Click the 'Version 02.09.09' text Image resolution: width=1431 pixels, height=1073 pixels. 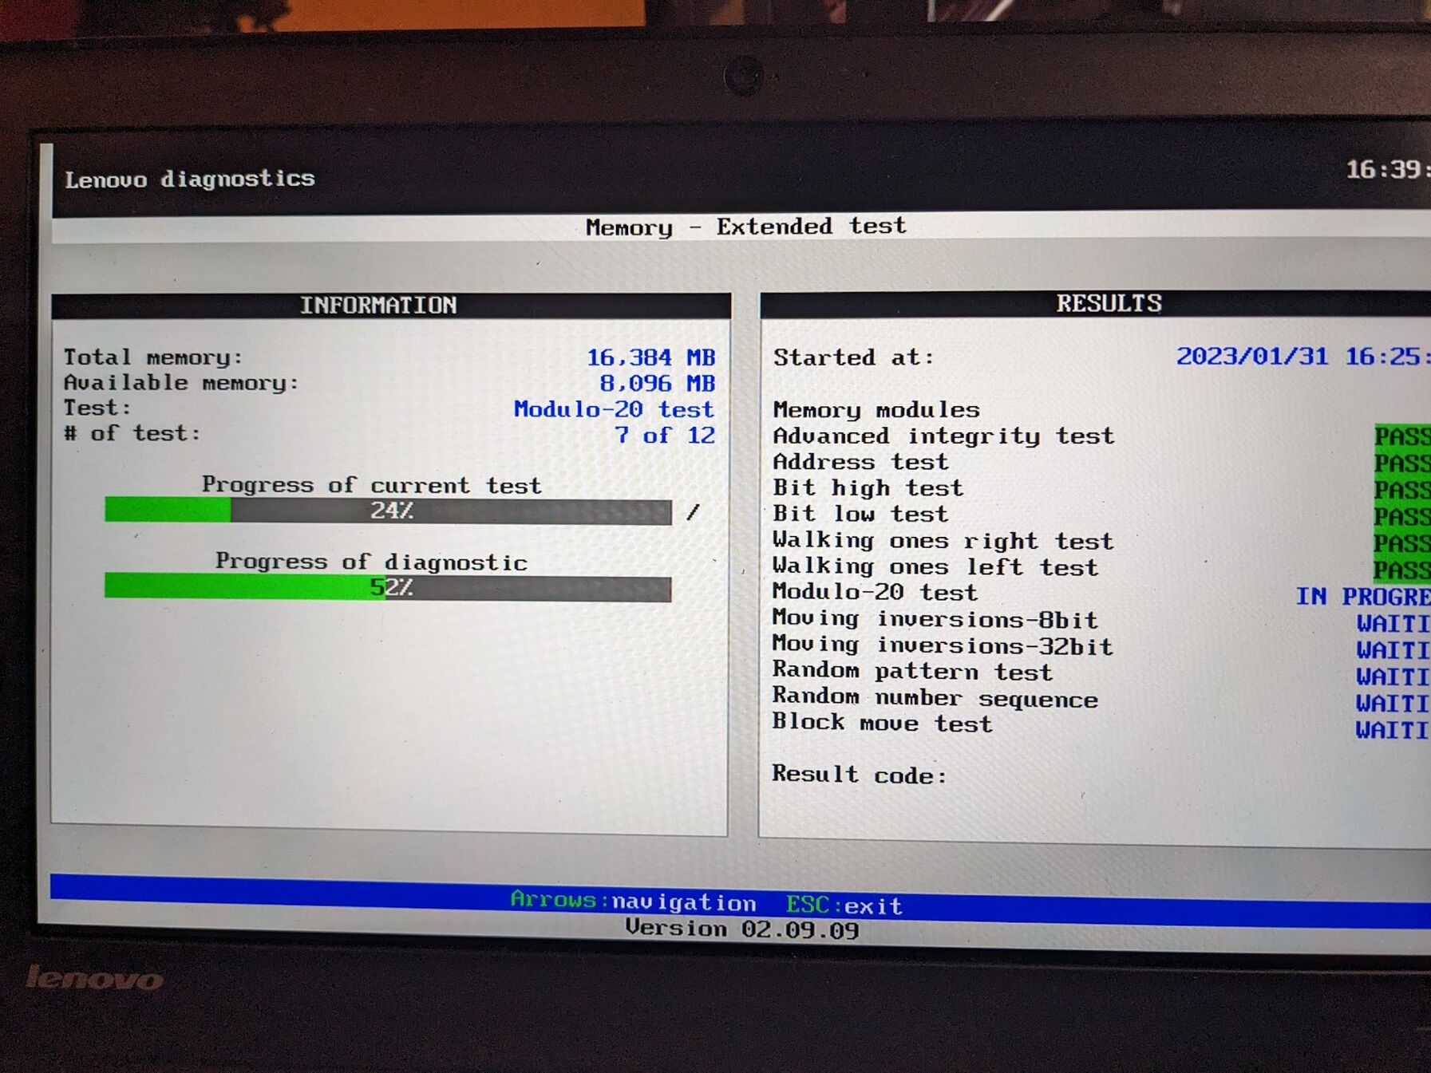742,929
